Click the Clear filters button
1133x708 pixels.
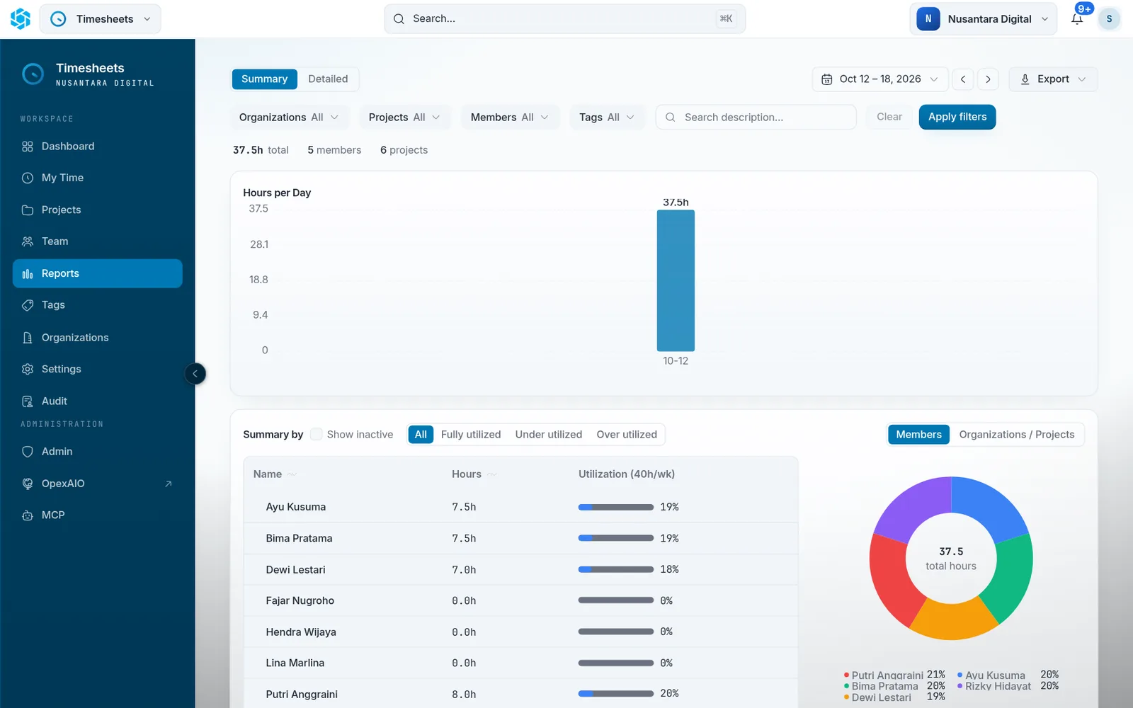(x=889, y=117)
